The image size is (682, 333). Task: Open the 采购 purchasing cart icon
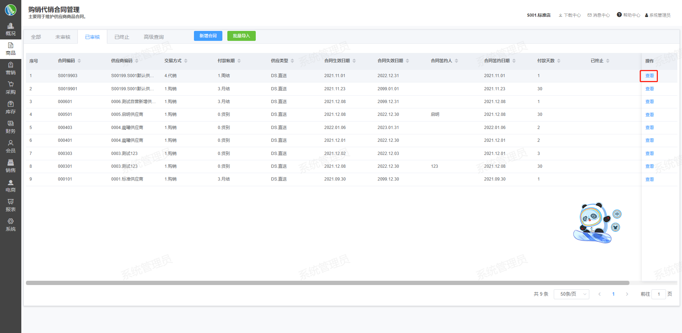[11, 85]
